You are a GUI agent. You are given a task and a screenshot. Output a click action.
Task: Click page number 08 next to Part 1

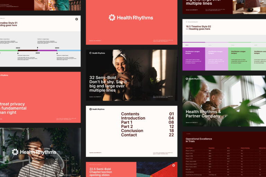[x=171, y=122]
